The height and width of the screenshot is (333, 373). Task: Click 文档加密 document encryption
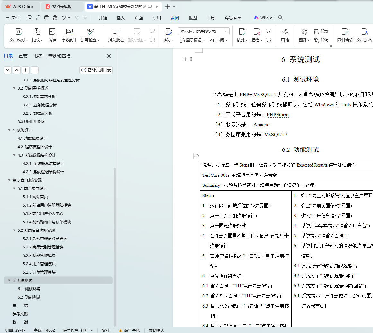[364, 35]
